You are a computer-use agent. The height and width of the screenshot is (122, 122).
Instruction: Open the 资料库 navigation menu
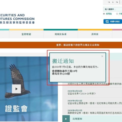tap(95, 34)
